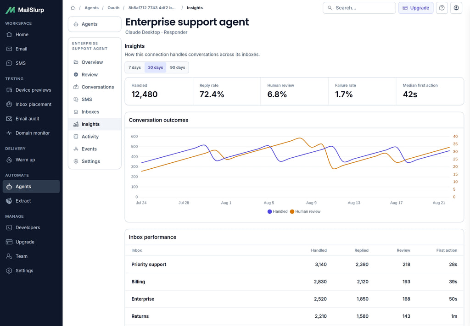This screenshot has height=326, width=470.
Task: Open the Email envelope icon
Action: click(9, 49)
